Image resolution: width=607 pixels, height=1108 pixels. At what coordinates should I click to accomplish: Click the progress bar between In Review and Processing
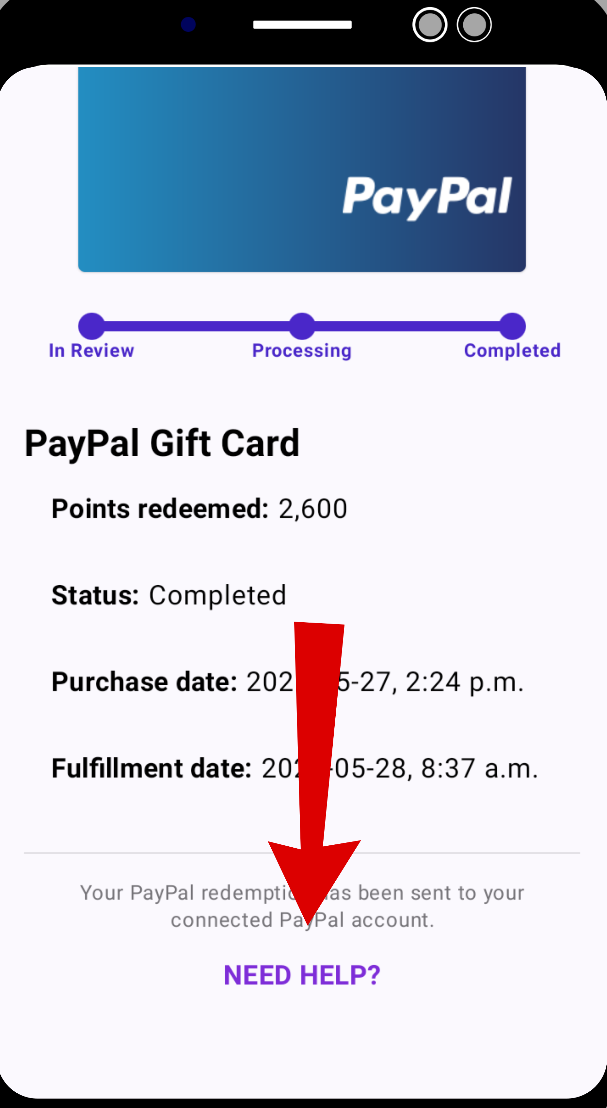[x=197, y=326]
